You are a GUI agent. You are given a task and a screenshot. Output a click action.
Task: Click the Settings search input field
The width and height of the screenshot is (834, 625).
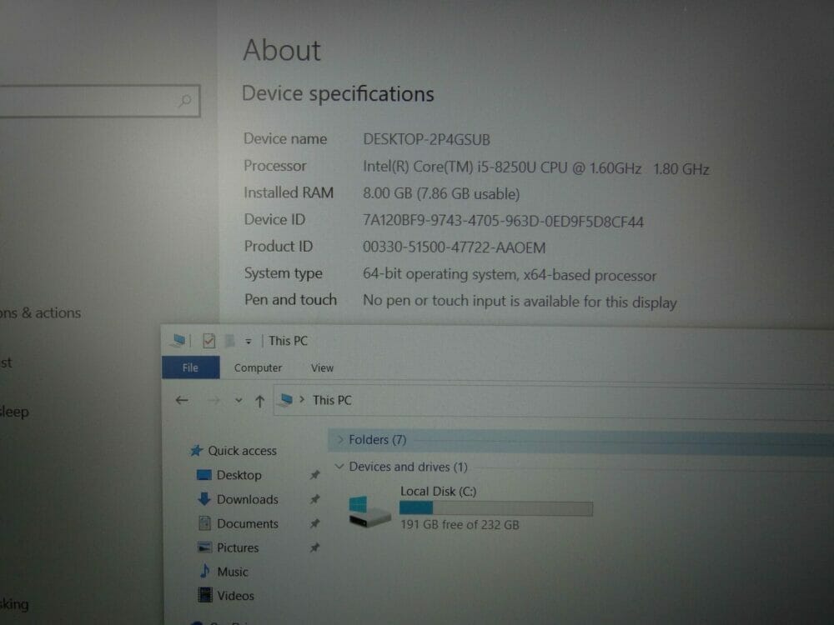click(99, 101)
